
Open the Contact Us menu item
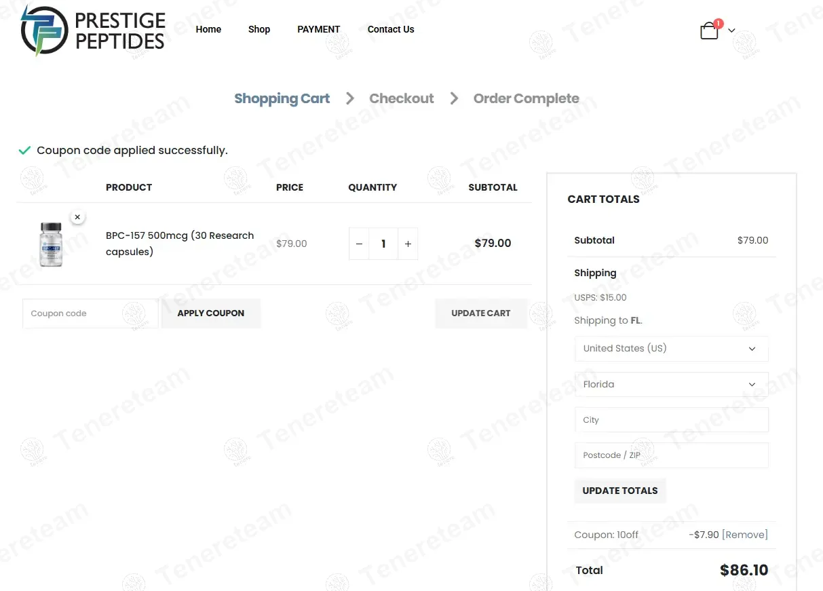tap(391, 29)
